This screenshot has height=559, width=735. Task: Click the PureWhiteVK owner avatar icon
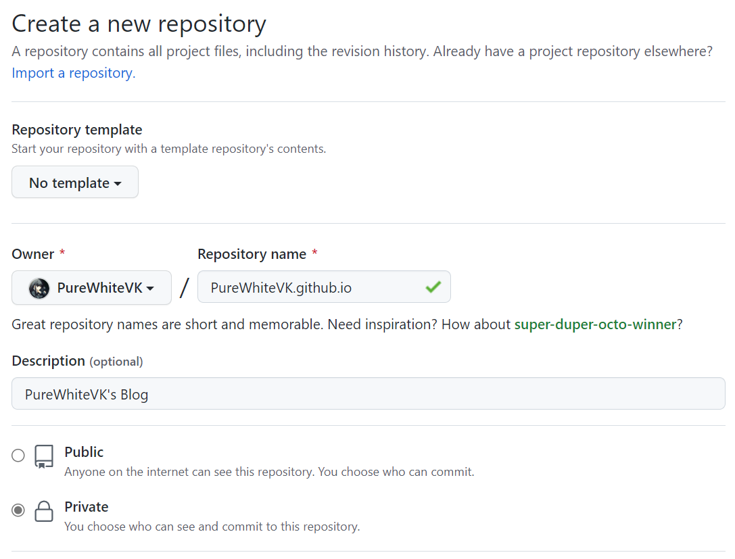coord(39,288)
